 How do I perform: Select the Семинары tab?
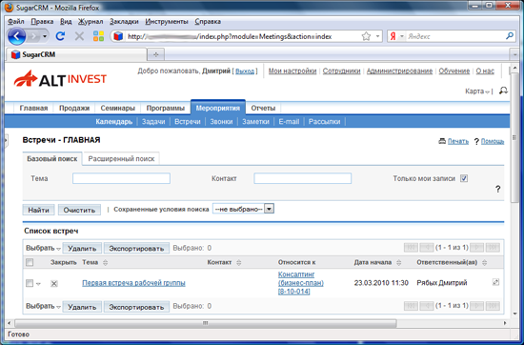click(x=117, y=108)
